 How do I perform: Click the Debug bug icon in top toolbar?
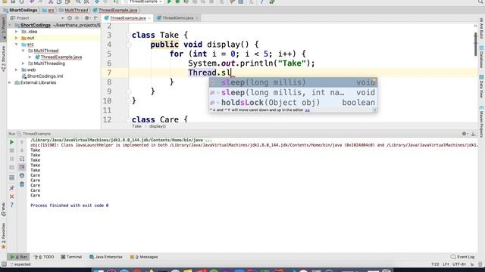tap(177, 2)
